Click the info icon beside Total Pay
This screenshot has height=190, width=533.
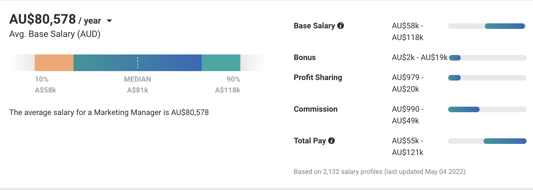click(x=331, y=141)
